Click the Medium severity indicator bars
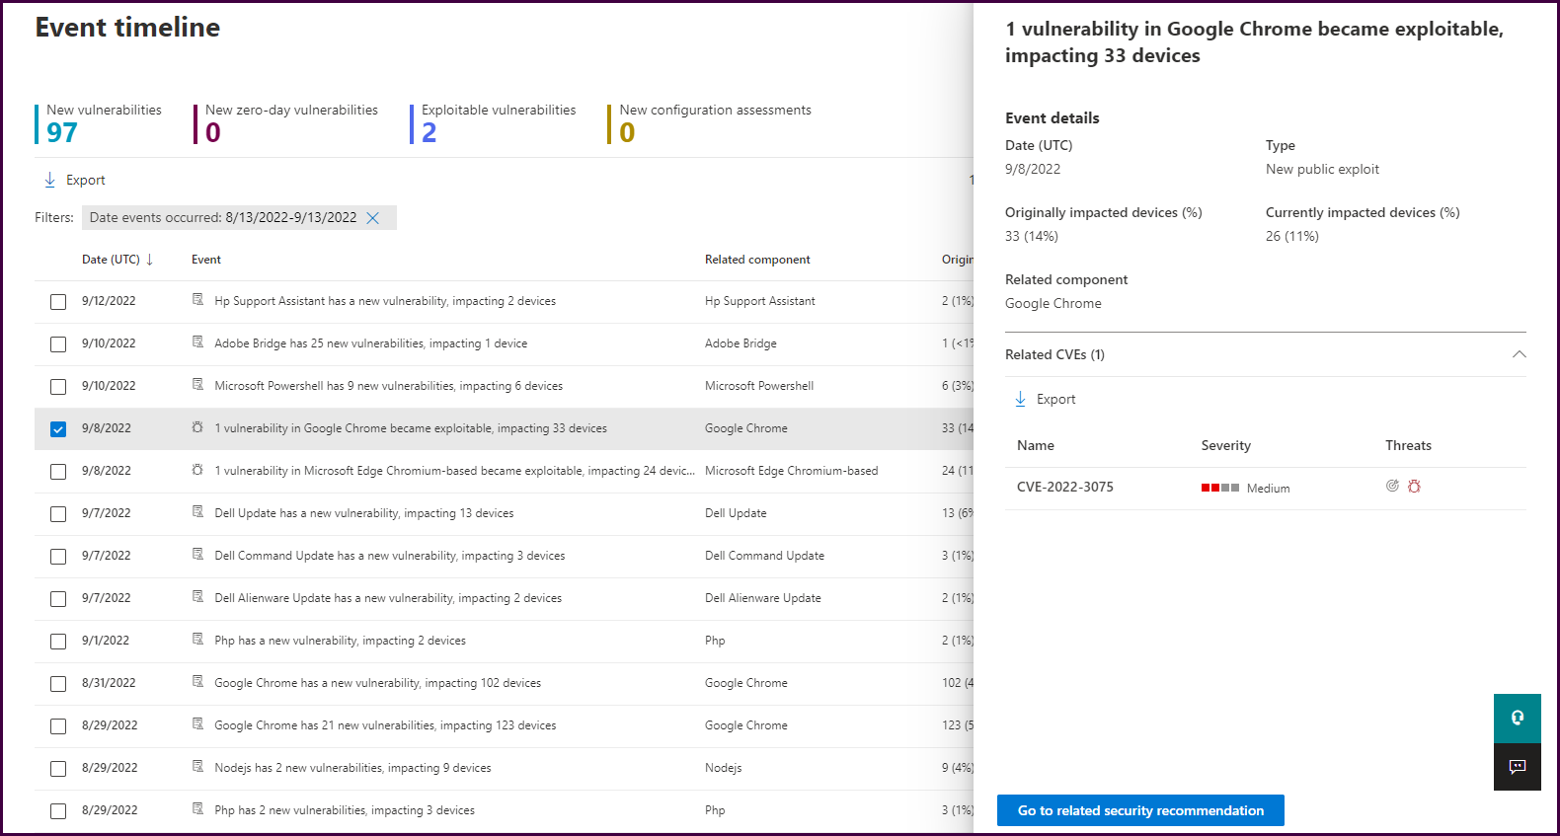Viewport: 1560px width, 836px height. [1219, 488]
